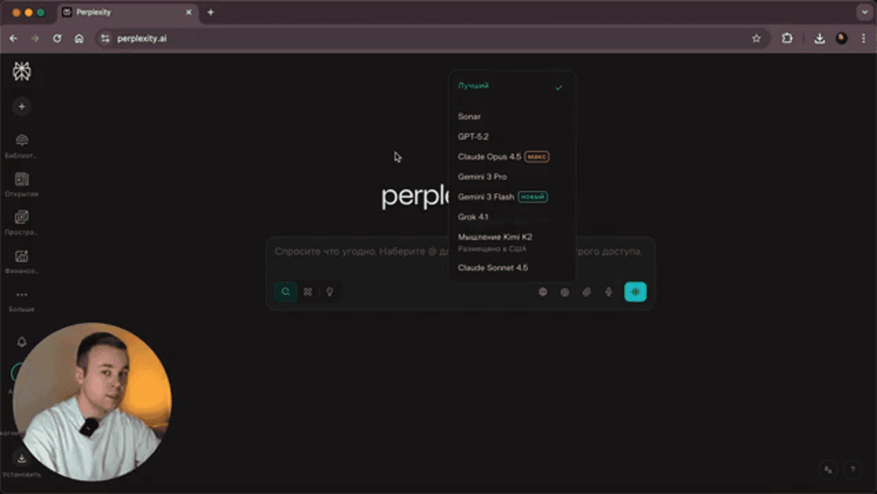Choose the Grok 4.1 model

[511, 217]
